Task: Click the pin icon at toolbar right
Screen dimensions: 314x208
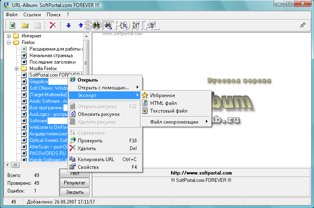Action: click(x=303, y=25)
